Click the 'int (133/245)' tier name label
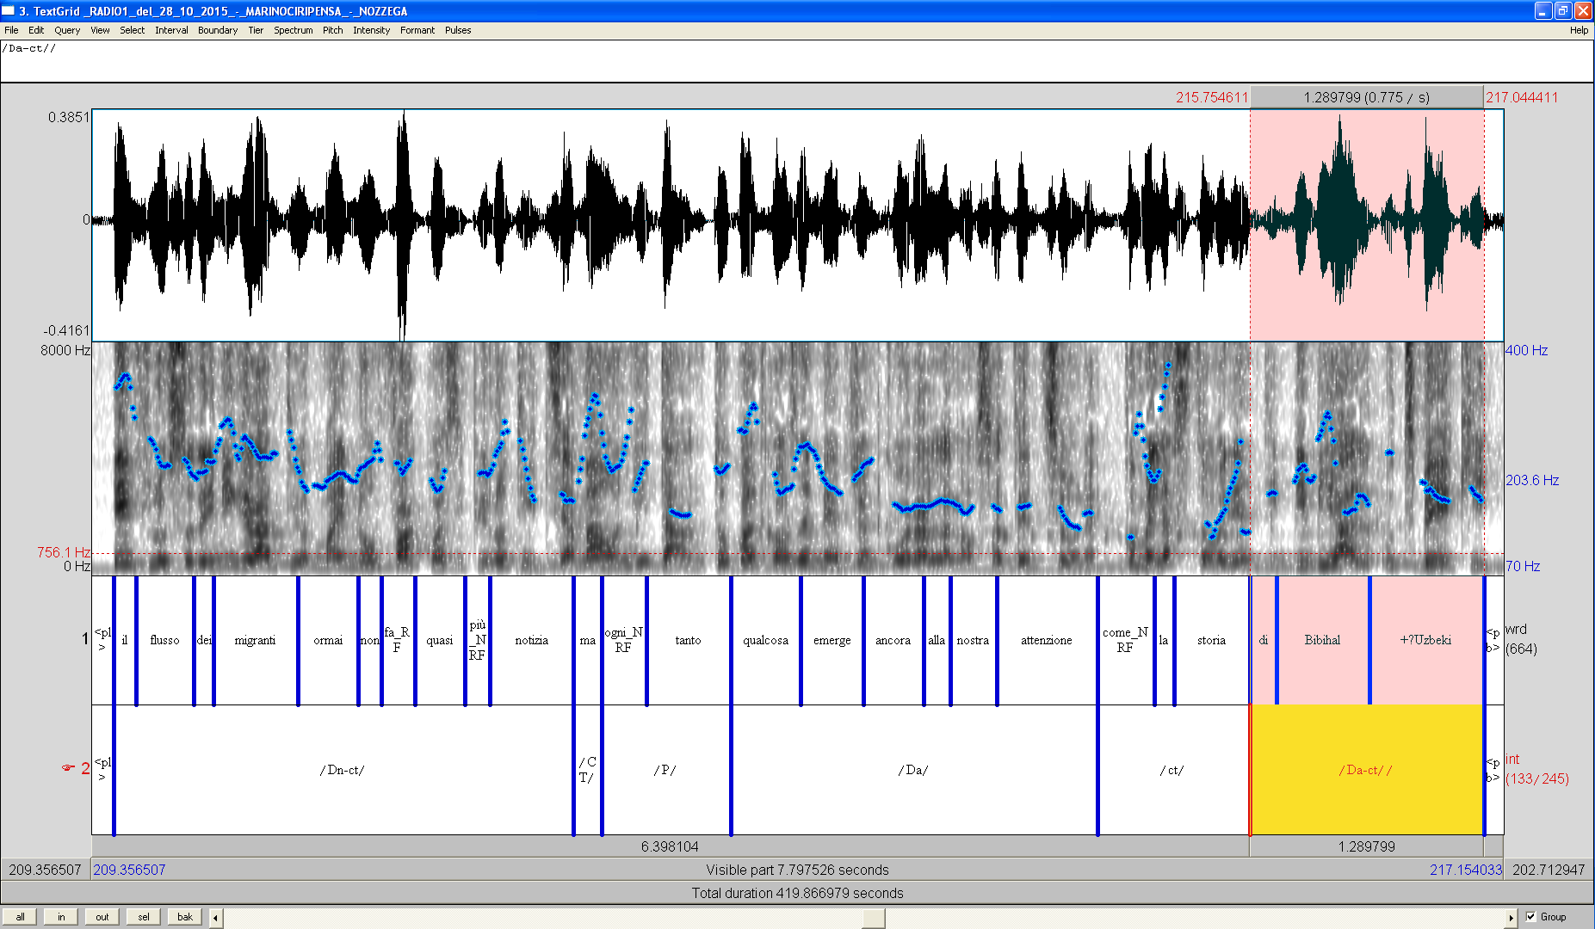Viewport: 1595px width, 929px height. [x=1537, y=769]
